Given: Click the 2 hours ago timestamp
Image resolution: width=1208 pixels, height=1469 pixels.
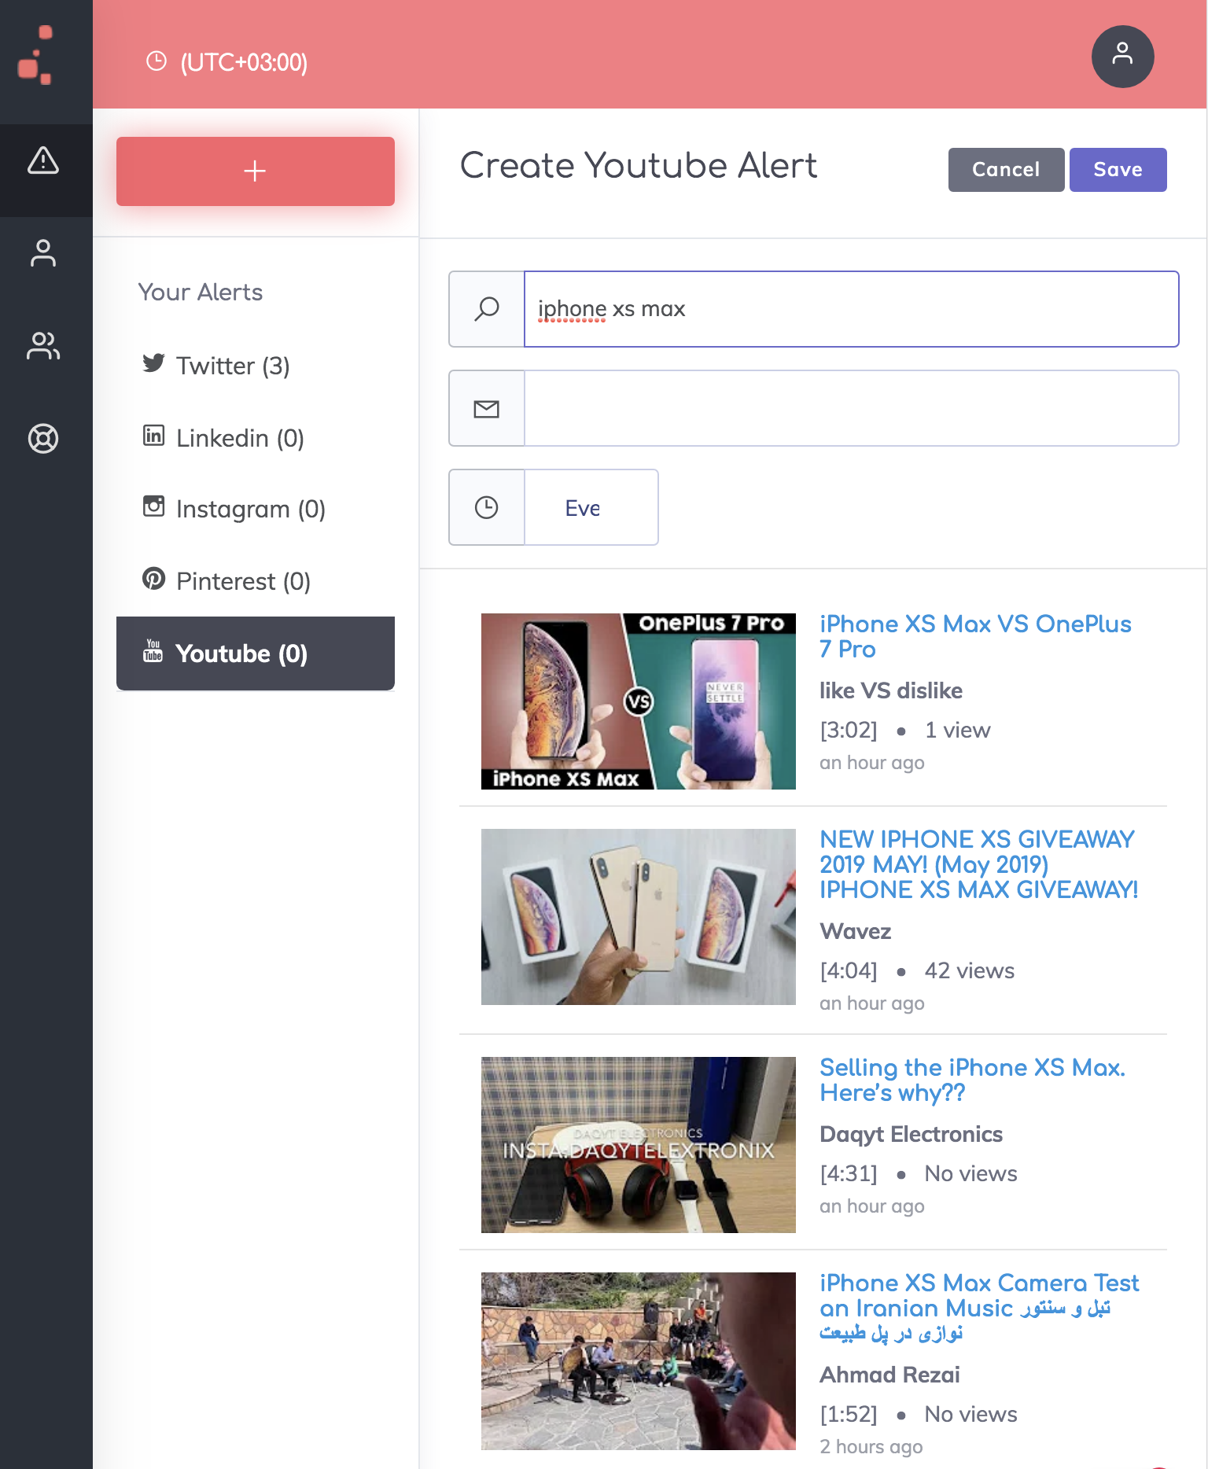Looking at the screenshot, I should (x=871, y=1447).
